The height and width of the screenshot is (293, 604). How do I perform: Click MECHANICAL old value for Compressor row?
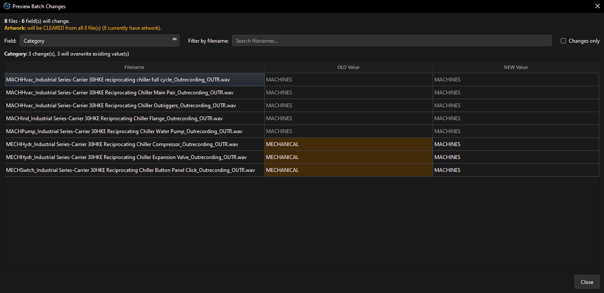348,144
